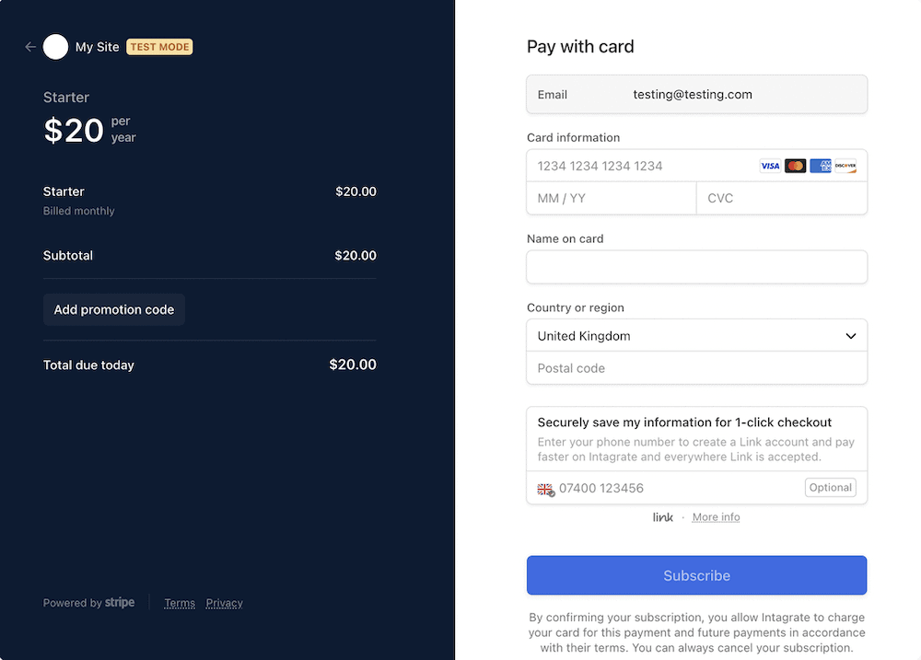Click the American Express card icon

(x=821, y=167)
